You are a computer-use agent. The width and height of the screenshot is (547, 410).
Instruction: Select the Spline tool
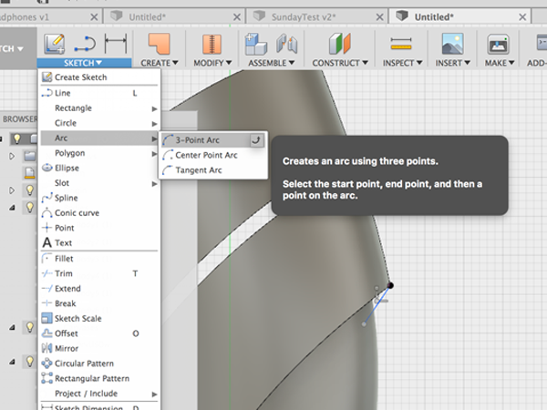coord(99,198)
